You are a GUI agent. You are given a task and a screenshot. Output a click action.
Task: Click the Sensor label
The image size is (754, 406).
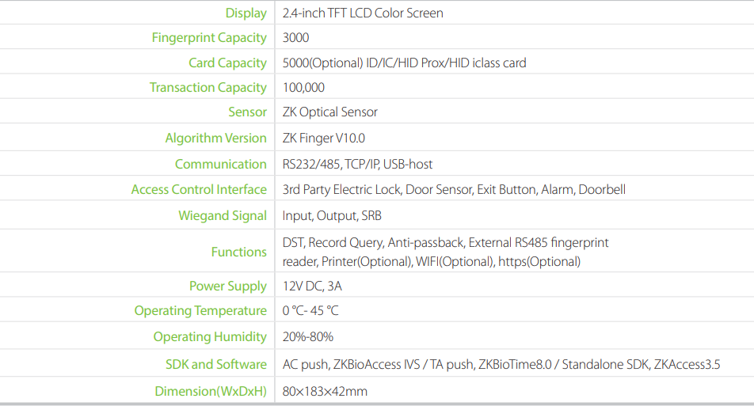pyautogui.click(x=247, y=112)
